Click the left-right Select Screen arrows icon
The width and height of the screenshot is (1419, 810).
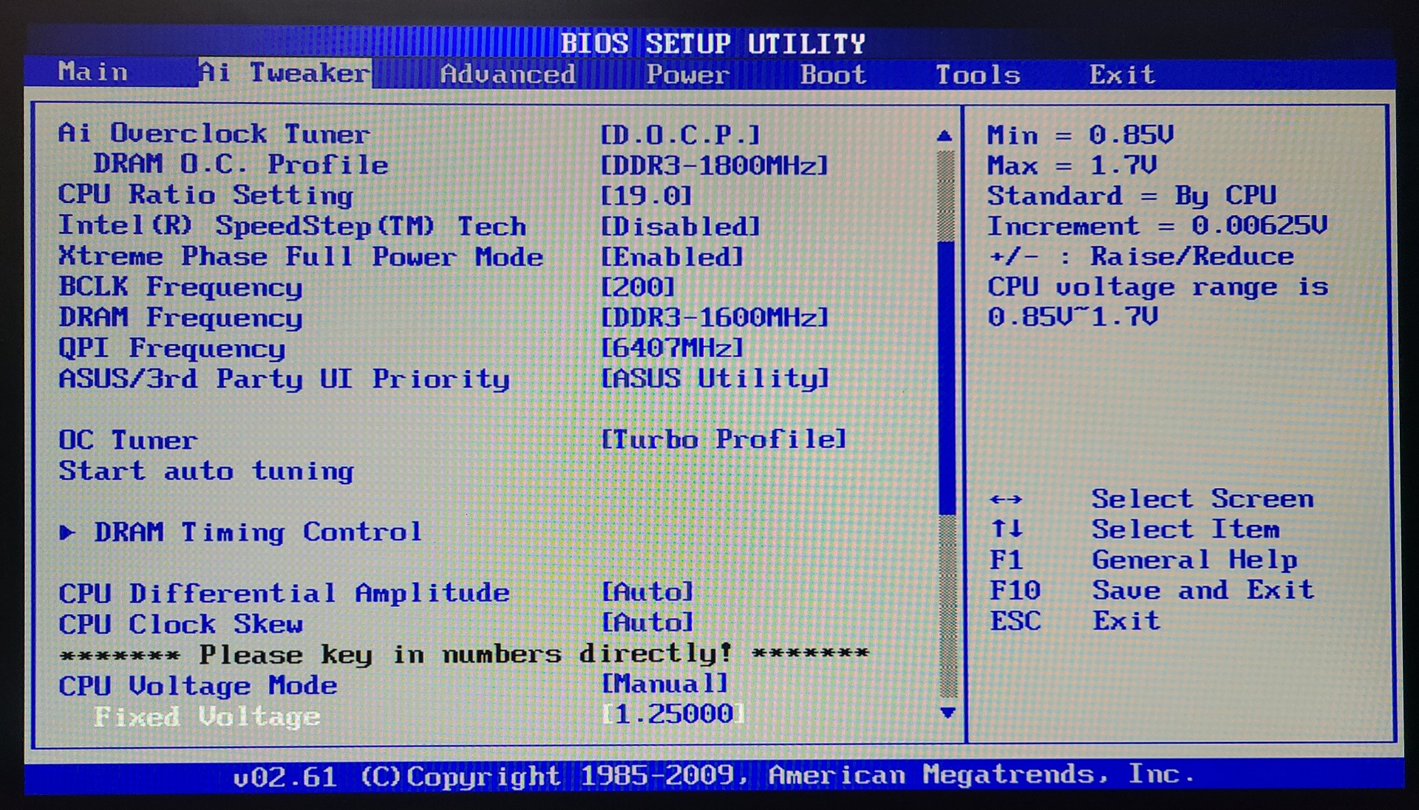point(1006,500)
